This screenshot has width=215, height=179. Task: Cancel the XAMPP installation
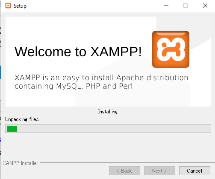194,170
